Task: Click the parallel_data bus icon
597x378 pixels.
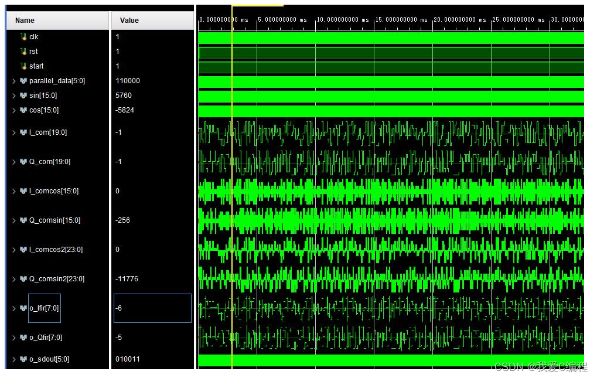Action: coord(23,81)
